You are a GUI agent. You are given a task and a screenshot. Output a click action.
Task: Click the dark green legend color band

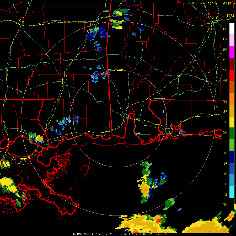click(x=232, y=134)
